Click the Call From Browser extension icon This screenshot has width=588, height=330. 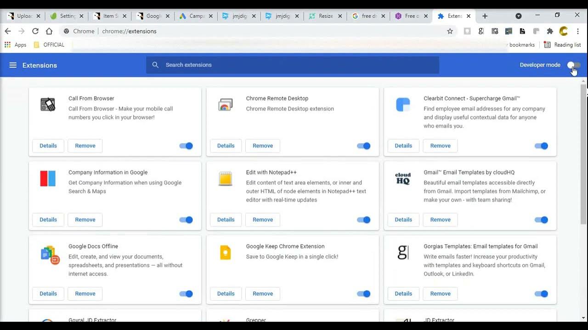[48, 104]
